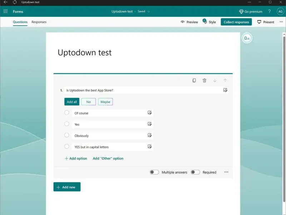Viewport: 286px width, 215px height.
Task: Click the title bar three-dots menu
Action: (x=249, y=2)
